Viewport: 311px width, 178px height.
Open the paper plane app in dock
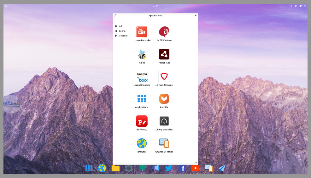click(x=222, y=168)
